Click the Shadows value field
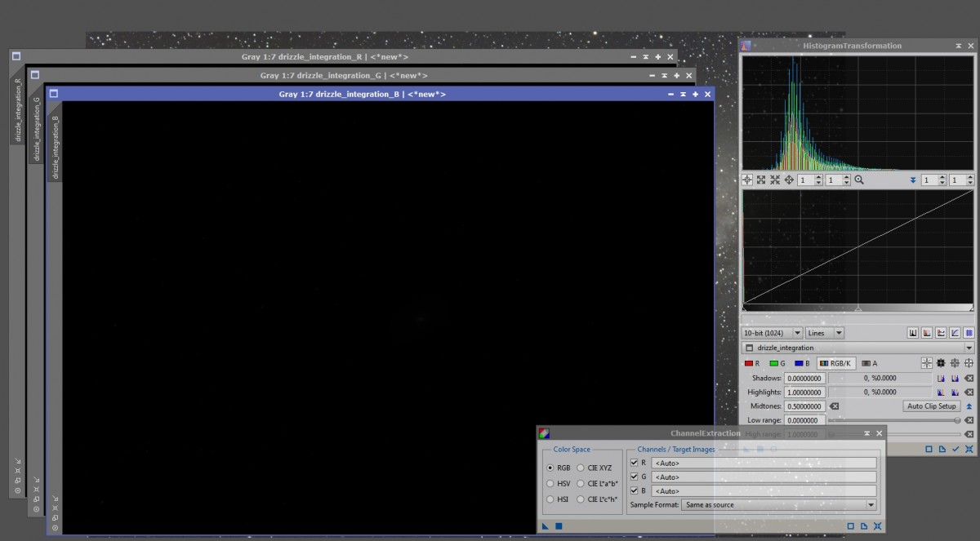 pos(804,379)
